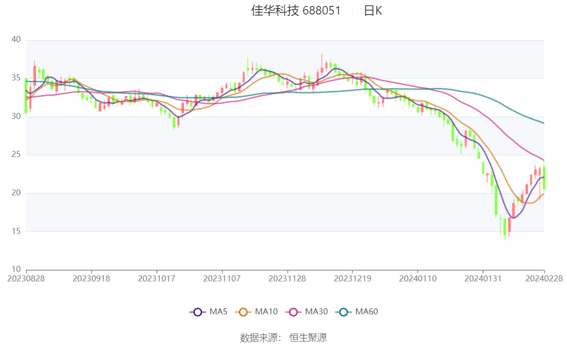Toggle the MA5 legend series

[x=208, y=312]
